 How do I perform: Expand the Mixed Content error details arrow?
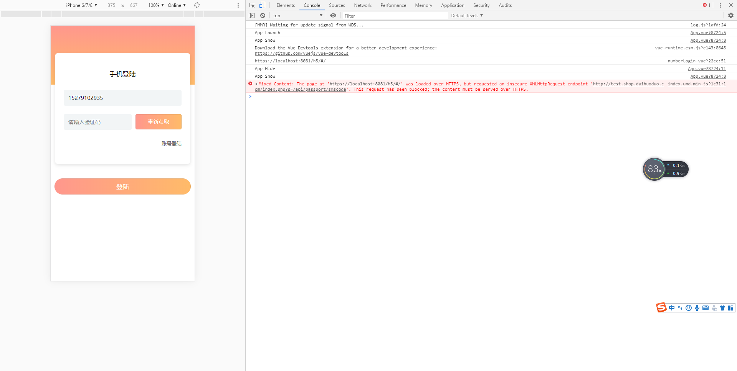(x=257, y=84)
